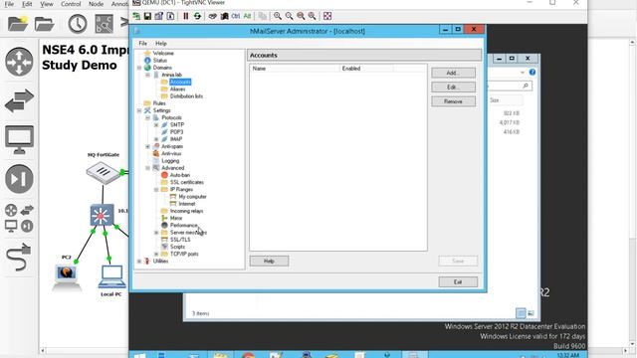Click TightVNC send Ctrl+Esc icon

224,16
